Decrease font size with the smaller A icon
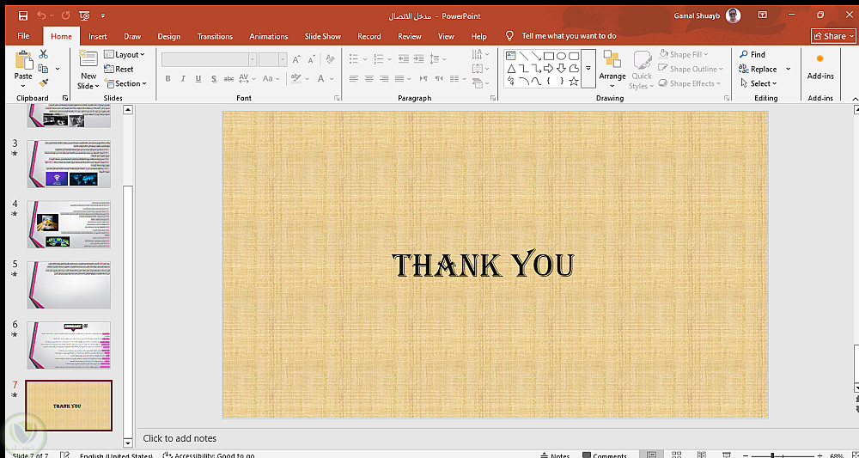The height and width of the screenshot is (458, 859). pyautogui.click(x=311, y=59)
